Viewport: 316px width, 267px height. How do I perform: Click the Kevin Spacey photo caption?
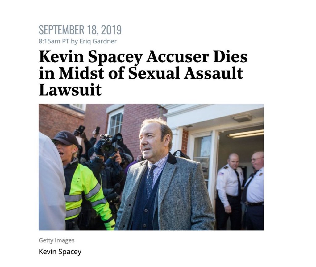click(x=60, y=252)
